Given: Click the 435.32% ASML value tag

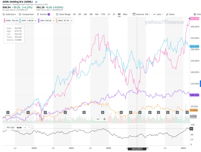Looking at the screenshot, I should tap(194, 19).
